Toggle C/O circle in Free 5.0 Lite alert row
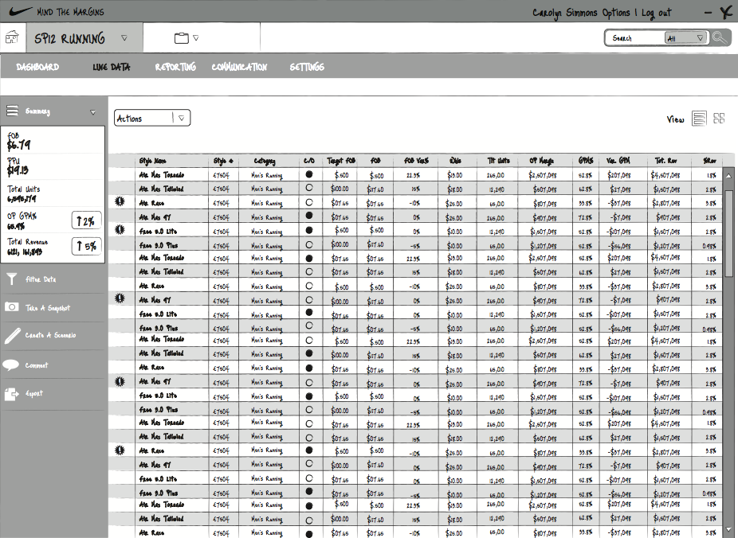 [309, 230]
